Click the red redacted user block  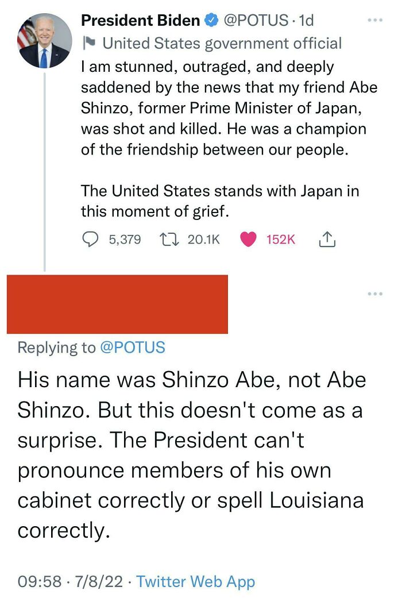(117, 304)
